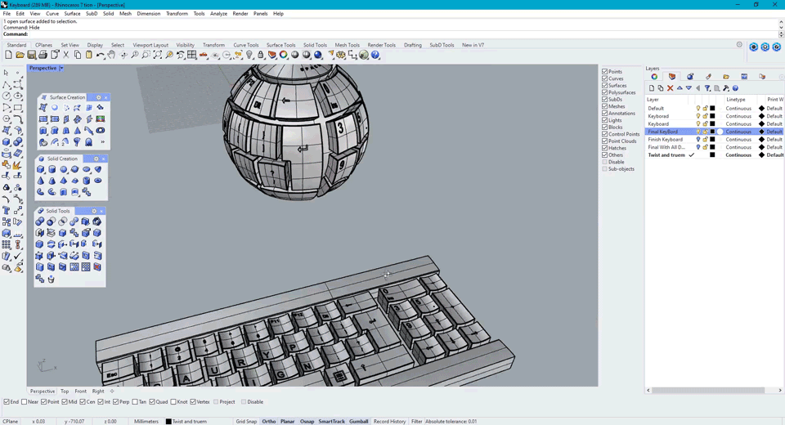Toggle SmartTrack in status bar
This screenshot has height=425, width=785.
point(331,422)
